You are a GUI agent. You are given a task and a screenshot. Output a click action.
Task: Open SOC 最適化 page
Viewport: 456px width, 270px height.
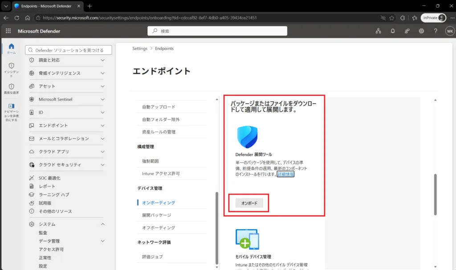point(49,178)
